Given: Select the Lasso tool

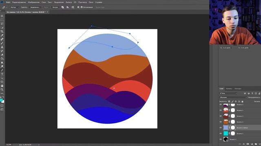Looking at the screenshot, I should tap(2, 24).
